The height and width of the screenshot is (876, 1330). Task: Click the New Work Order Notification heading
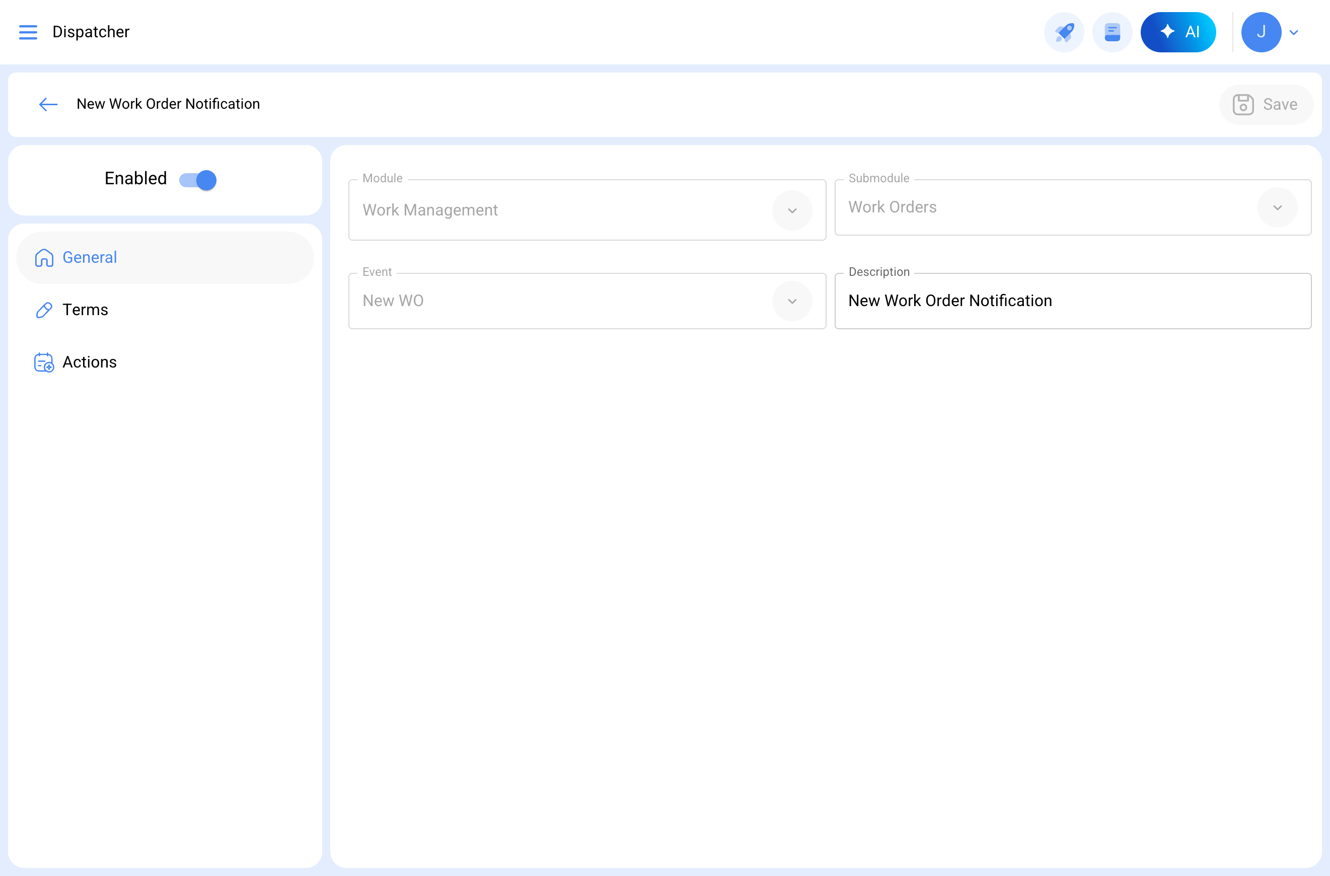pyautogui.click(x=168, y=104)
